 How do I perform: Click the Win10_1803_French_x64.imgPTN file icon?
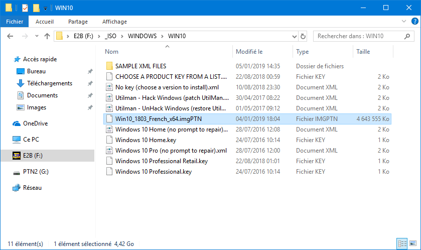(109, 118)
